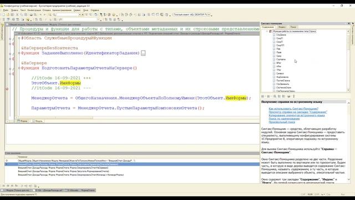Select СтрДлина in the syntax tree
This screenshot has width=355, height=200.
tap(281, 35)
